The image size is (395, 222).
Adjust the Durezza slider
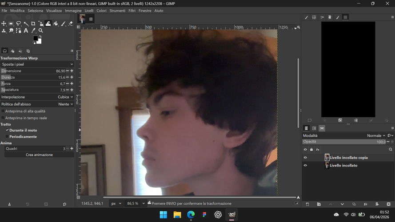(x=33, y=77)
